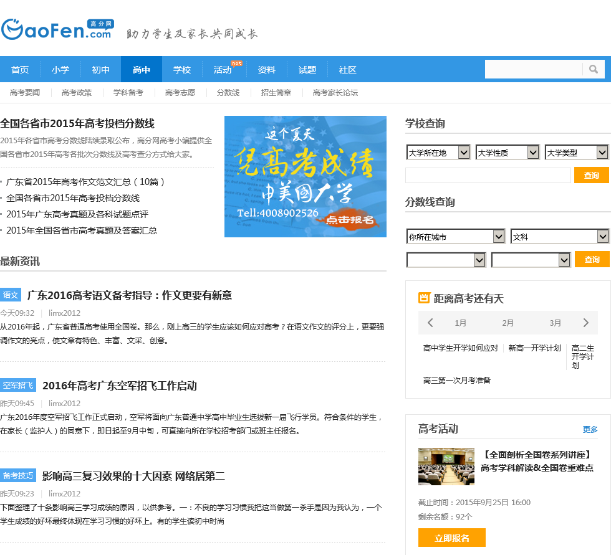Go to next months with right arrow
The height and width of the screenshot is (555, 611).
tap(585, 323)
